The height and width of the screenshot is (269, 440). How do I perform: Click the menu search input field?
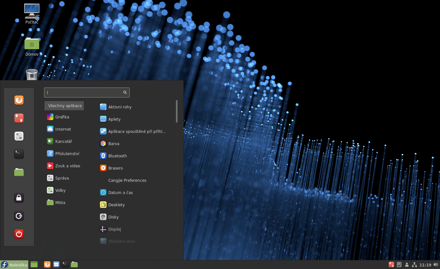pos(84,93)
